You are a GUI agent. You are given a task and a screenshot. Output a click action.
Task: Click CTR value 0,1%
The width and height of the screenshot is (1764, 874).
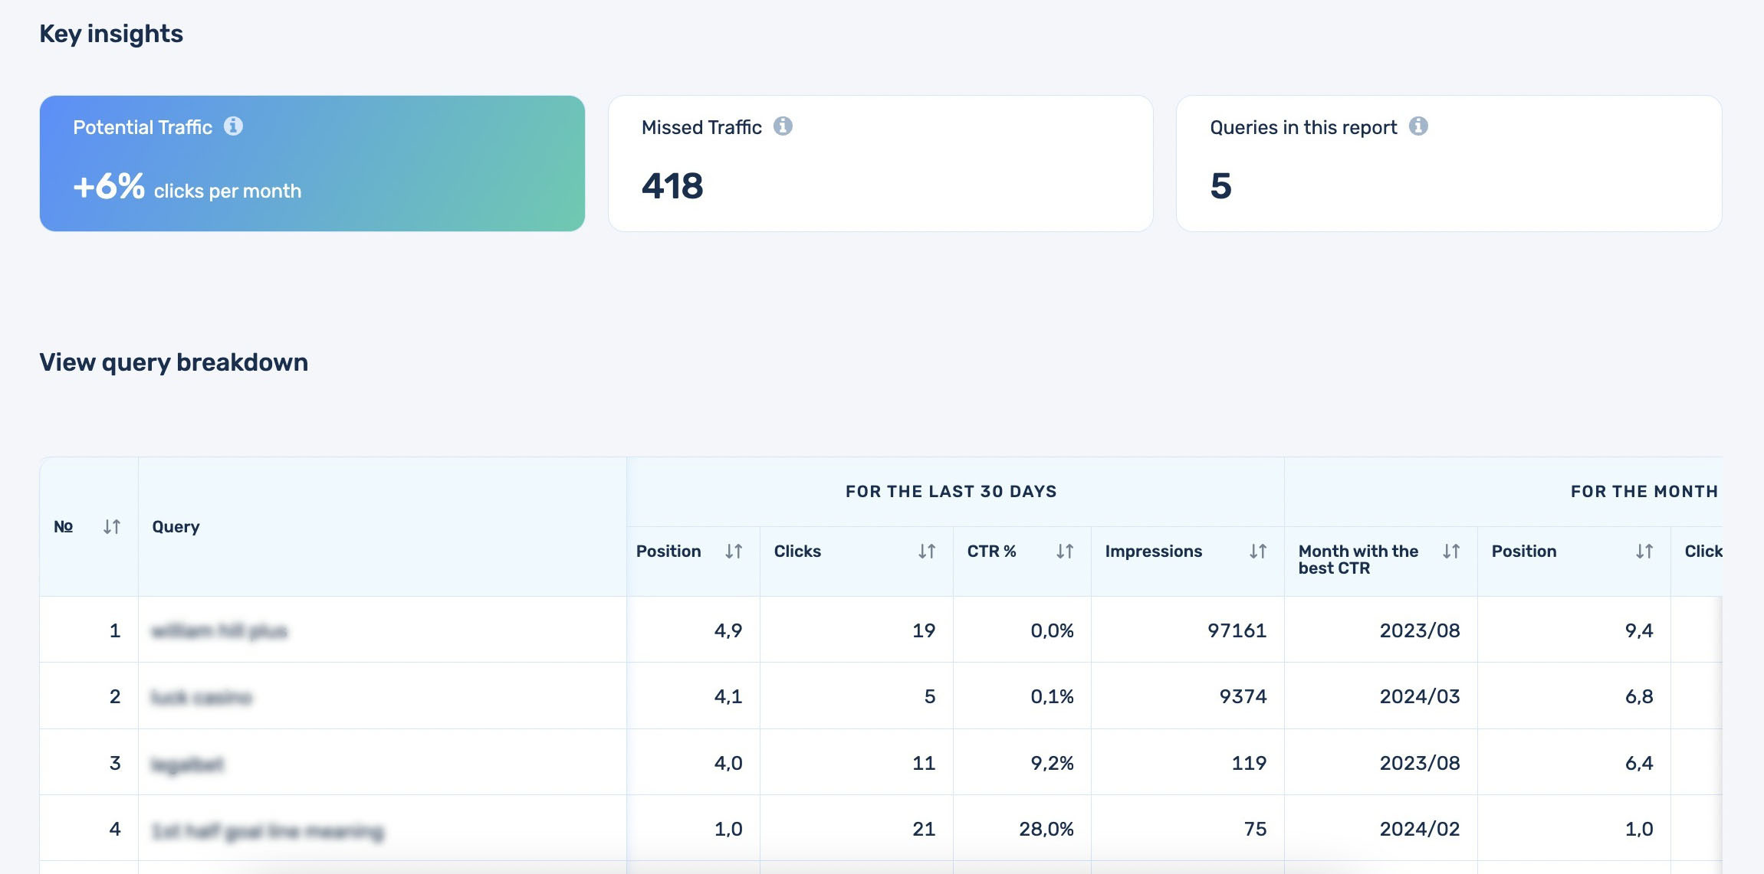point(1052,696)
